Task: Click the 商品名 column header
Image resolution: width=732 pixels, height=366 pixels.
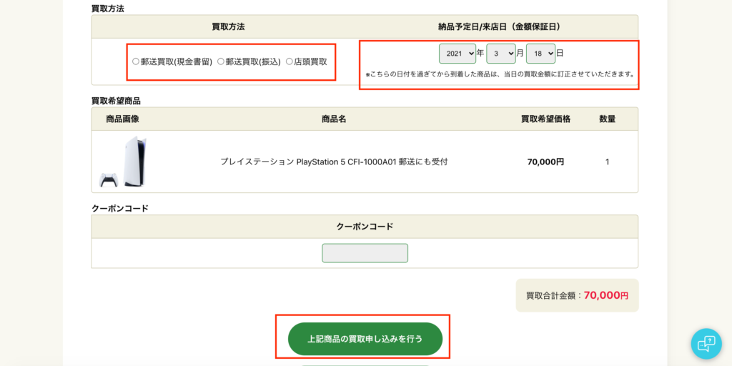Action: 334,119
